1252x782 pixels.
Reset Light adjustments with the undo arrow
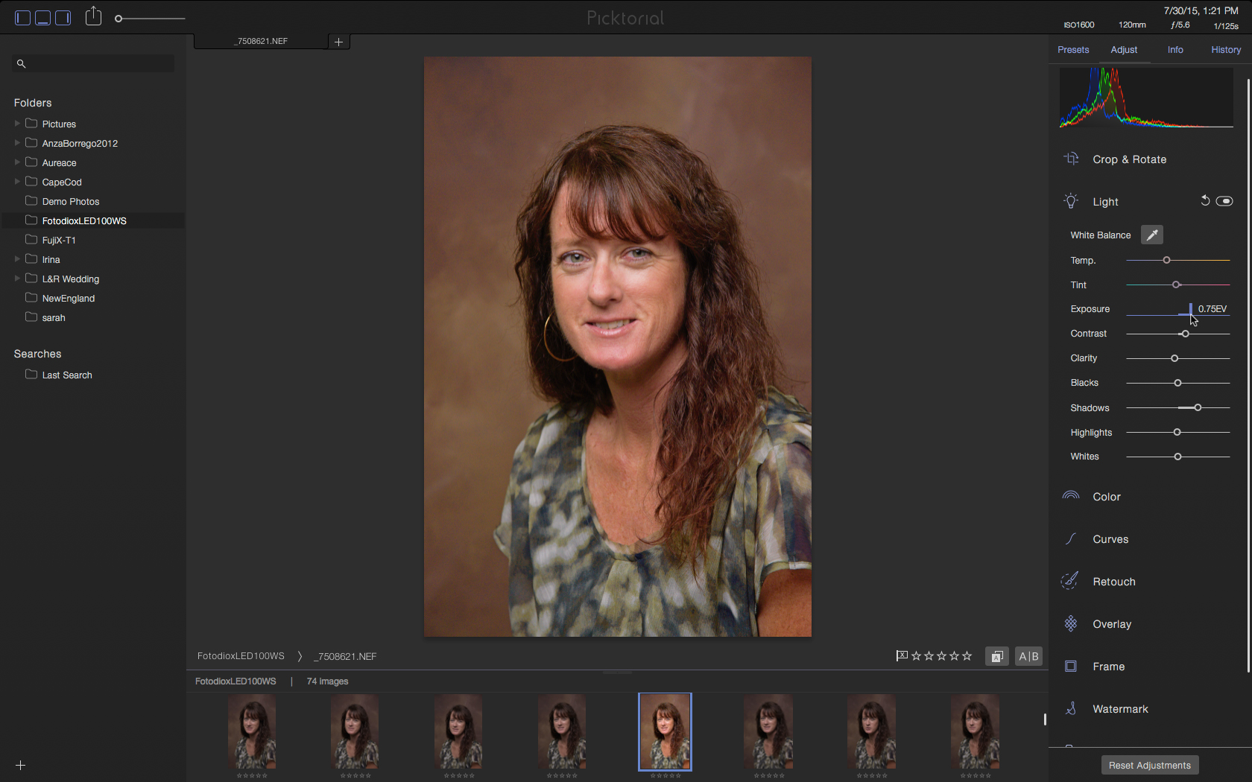point(1204,201)
